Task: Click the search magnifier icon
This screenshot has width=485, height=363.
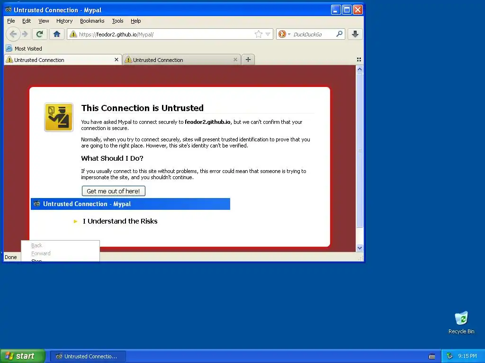Action: point(339,34)
